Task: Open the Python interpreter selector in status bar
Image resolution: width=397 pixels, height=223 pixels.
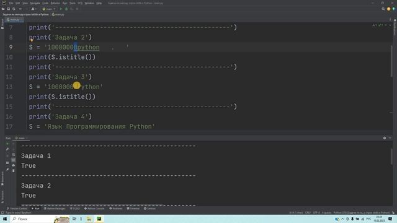Action: pos(361,212)
